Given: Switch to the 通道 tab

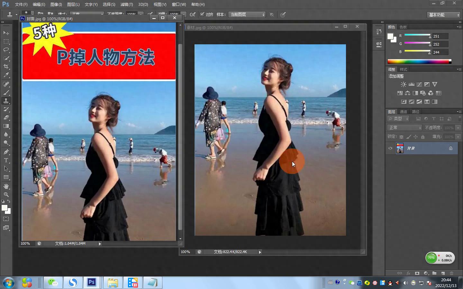Looking at the screenshot, I should [404, 112].
